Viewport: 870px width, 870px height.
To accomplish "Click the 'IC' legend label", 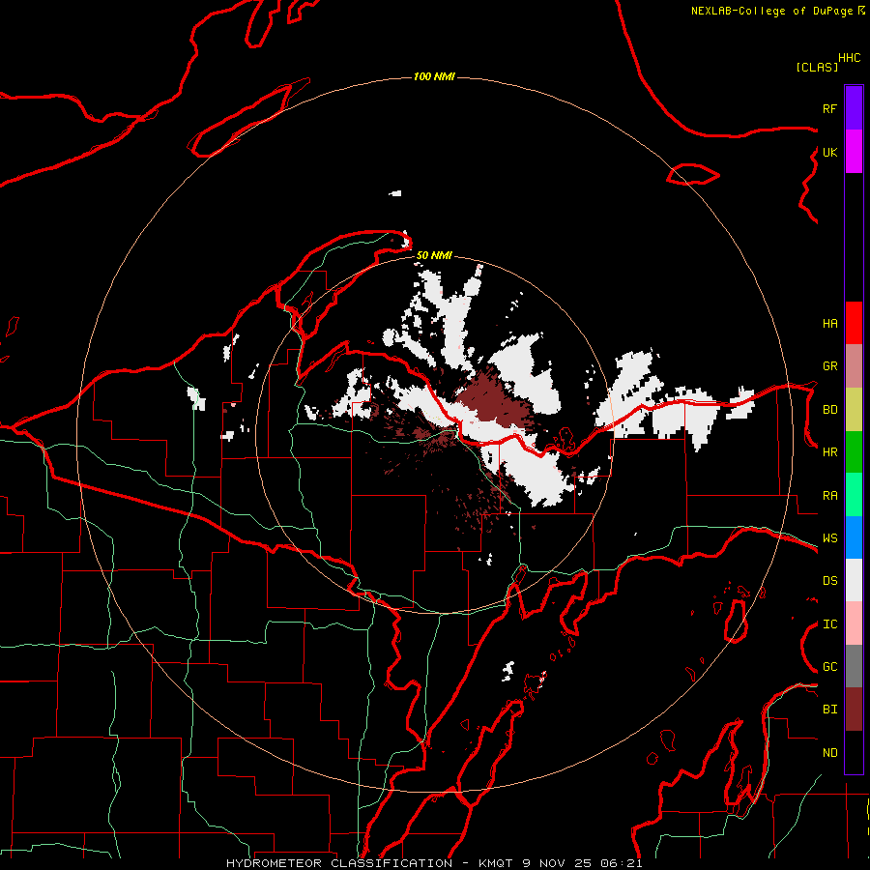I will click(x=829, y=624).
